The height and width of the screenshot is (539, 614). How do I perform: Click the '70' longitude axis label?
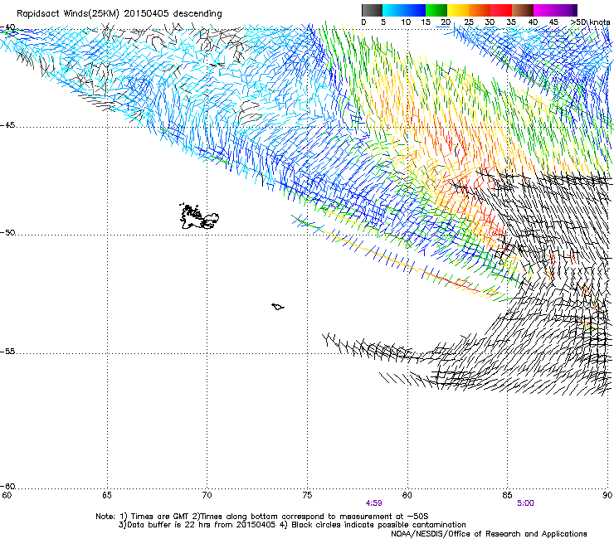click(207, 496)
